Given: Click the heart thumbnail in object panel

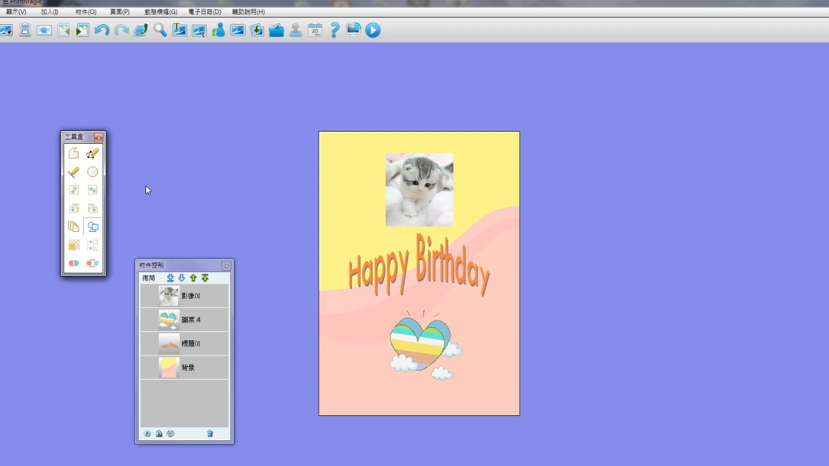Looking at the screenshot, I should pyautogui.click(x=169, y=320).
